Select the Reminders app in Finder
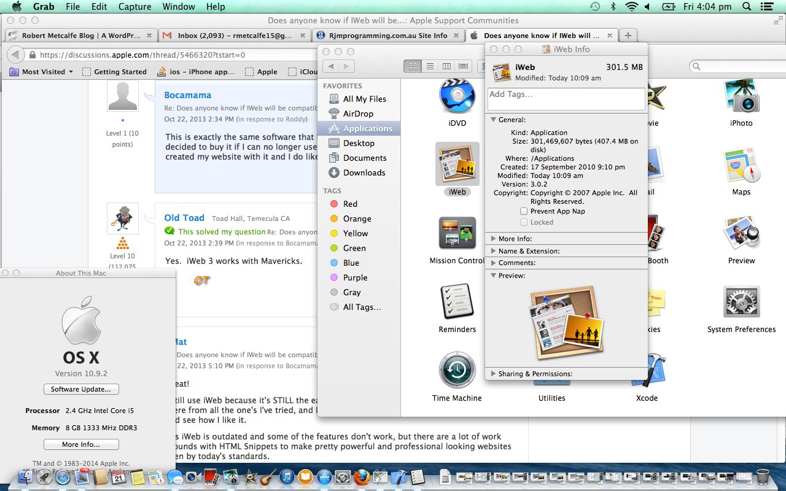 [x=457, y=301]
